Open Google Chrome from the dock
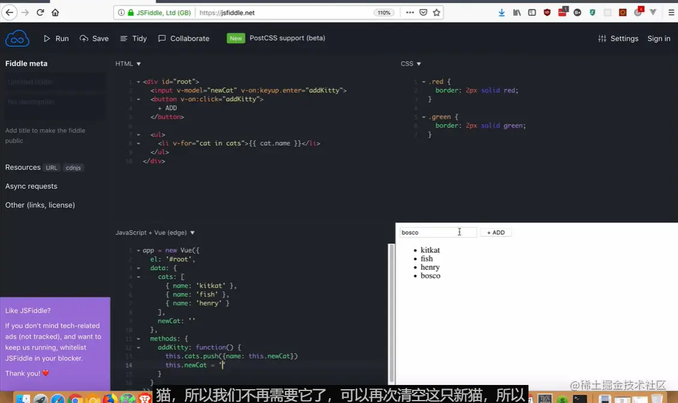The width and height of the screenshot is (678, 403). 75,399
